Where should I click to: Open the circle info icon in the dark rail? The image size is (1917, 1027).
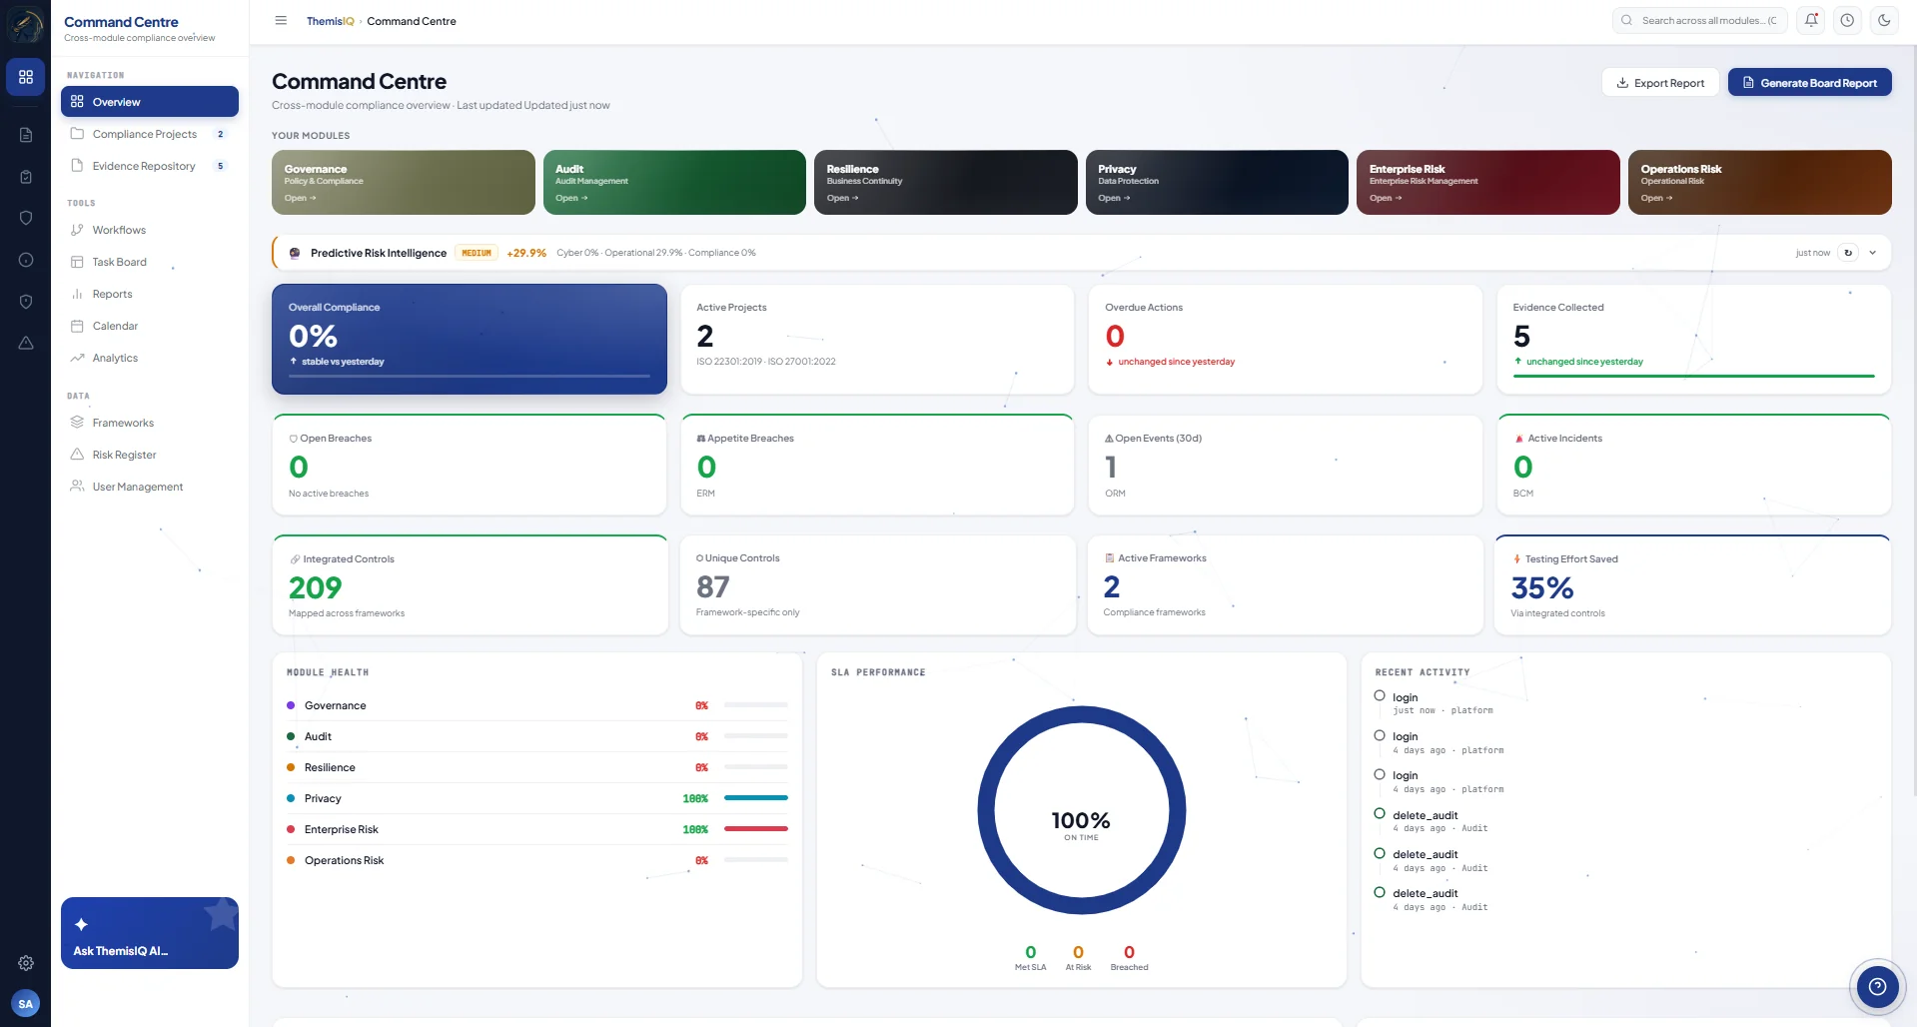(26, 260)
